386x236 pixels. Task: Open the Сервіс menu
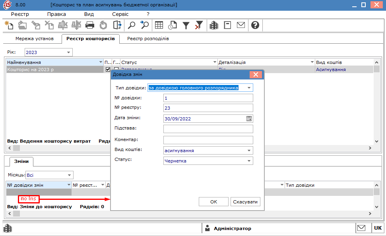point(120,14)
